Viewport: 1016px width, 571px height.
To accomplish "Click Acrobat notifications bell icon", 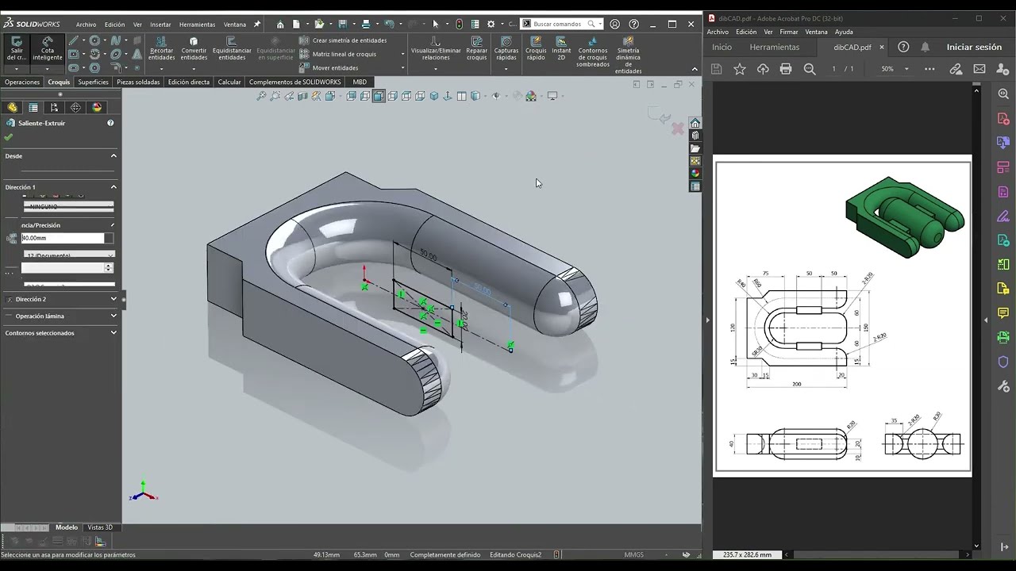I will pos(925,48).
